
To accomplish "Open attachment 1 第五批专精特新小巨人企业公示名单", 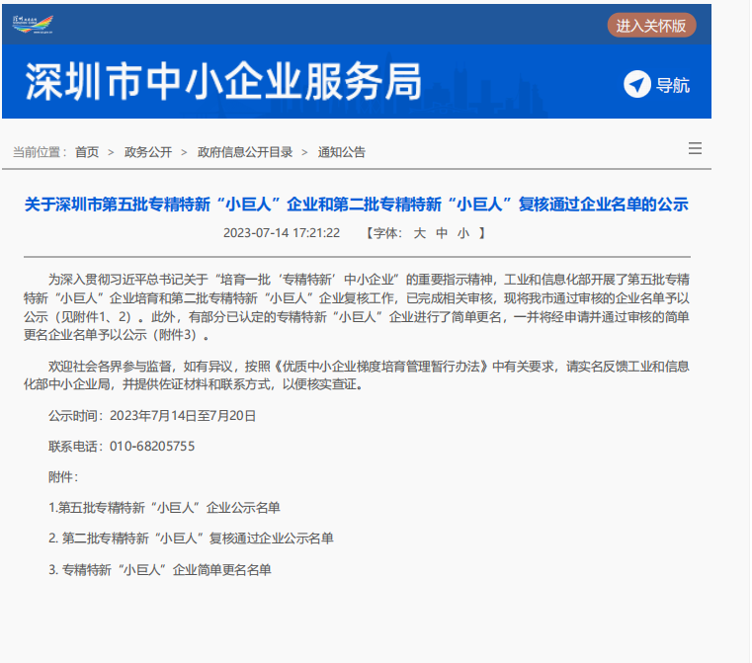I will pyautogui.click(x=165, y=508).
